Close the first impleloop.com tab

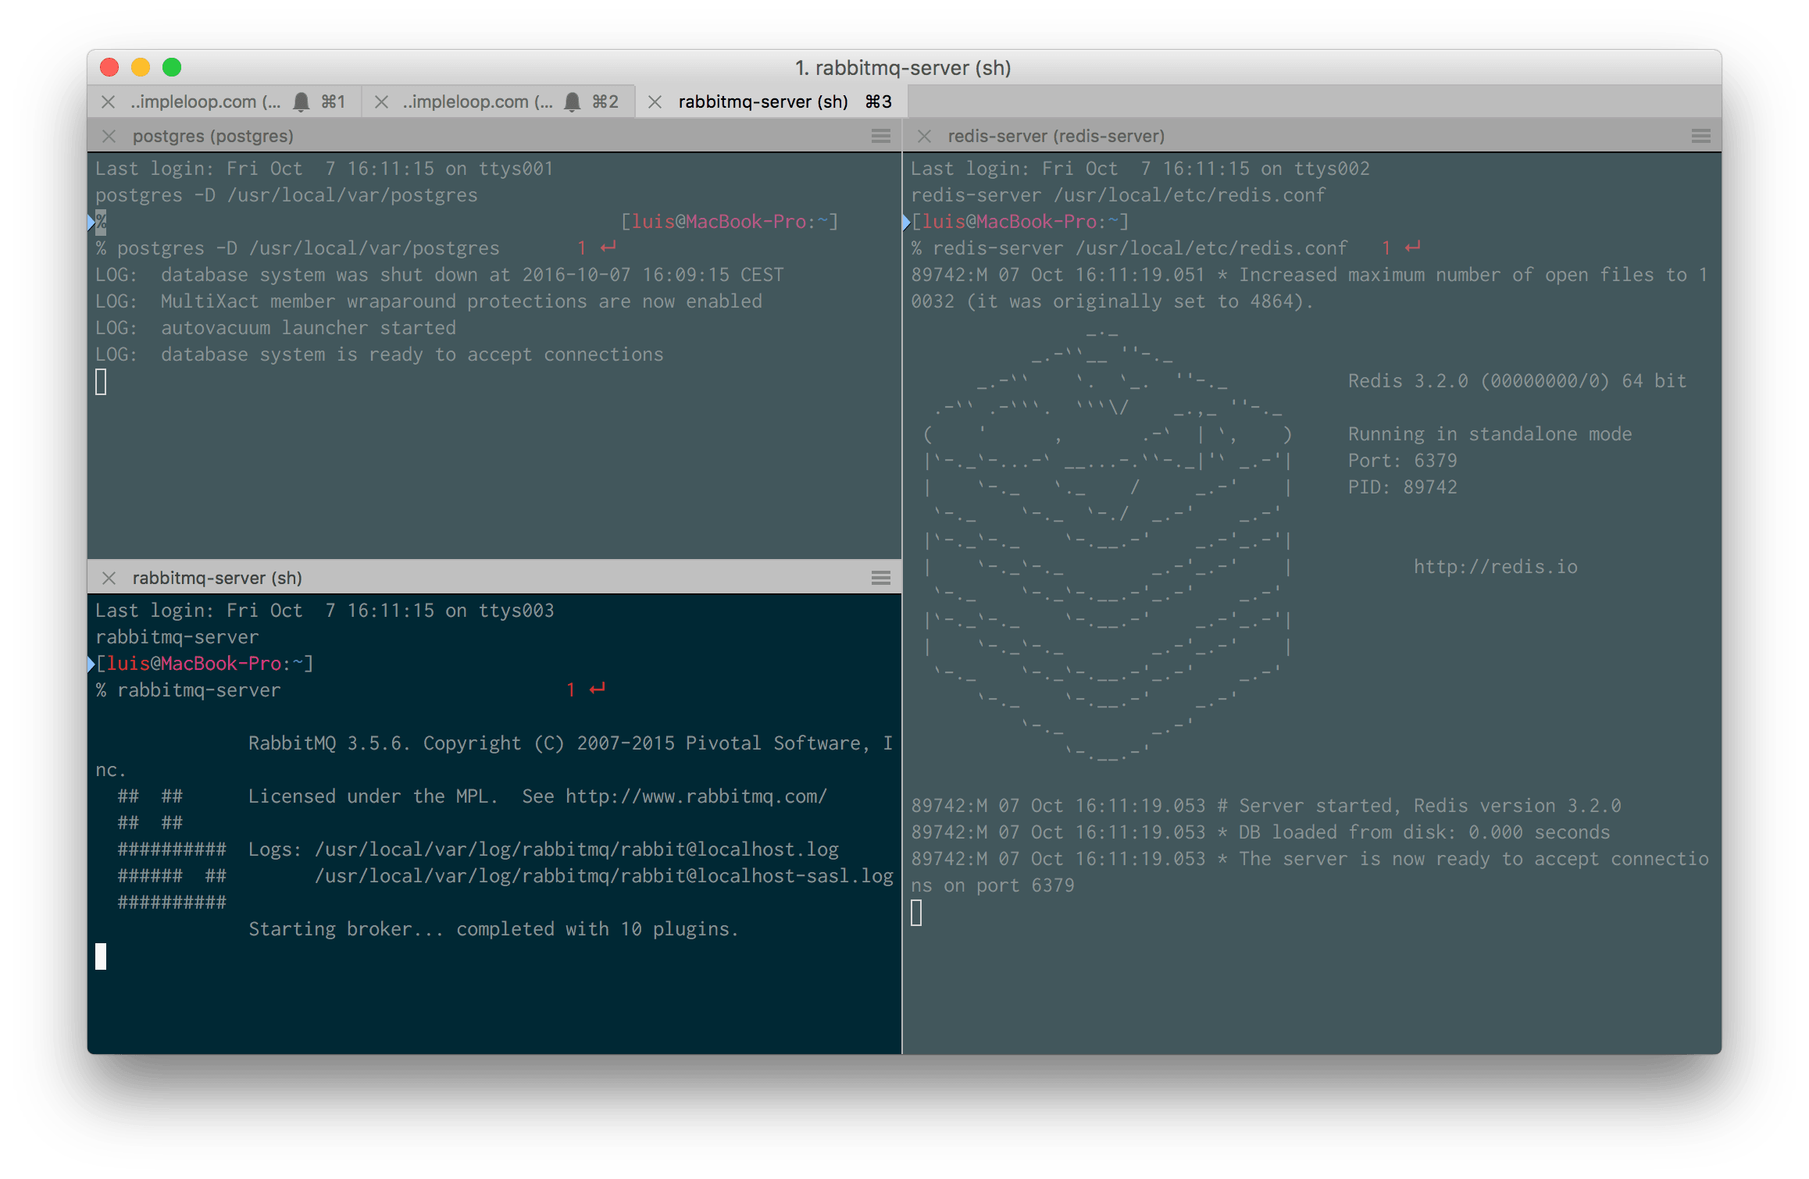[109, 102]
